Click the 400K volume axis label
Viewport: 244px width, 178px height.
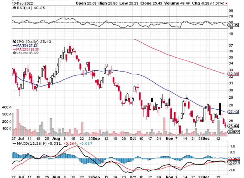click(x=7, y=107)
